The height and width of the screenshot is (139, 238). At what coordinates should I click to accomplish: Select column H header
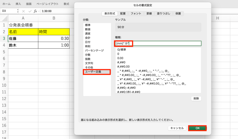pyautogui.click(x=218, y=18)
